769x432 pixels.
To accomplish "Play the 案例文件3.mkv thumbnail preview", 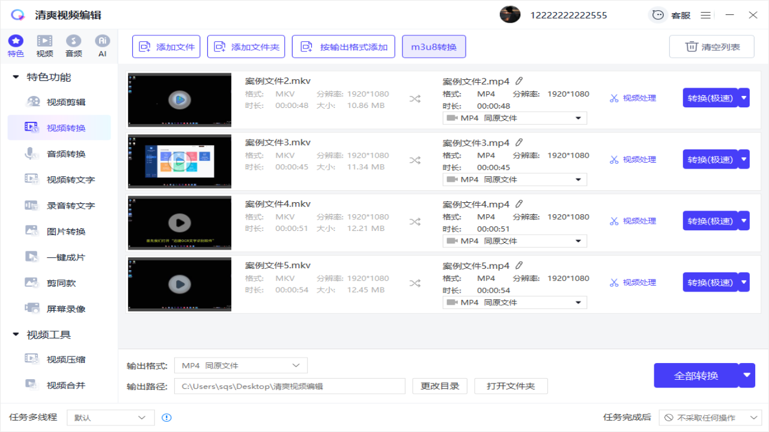I will (x=179, y=161).
